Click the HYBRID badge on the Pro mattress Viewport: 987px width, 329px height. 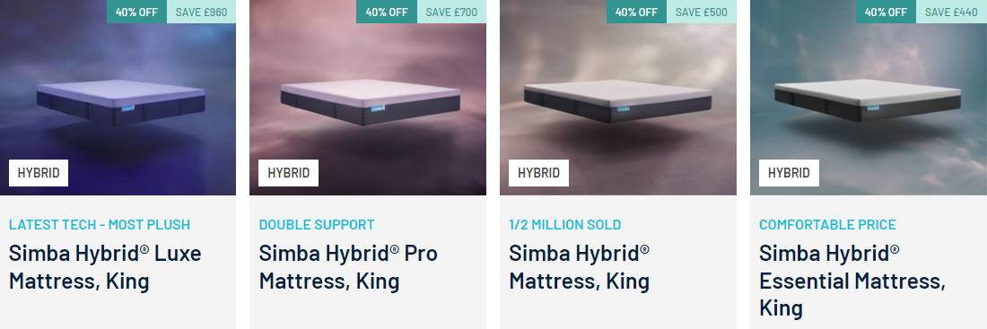(288, 173)
